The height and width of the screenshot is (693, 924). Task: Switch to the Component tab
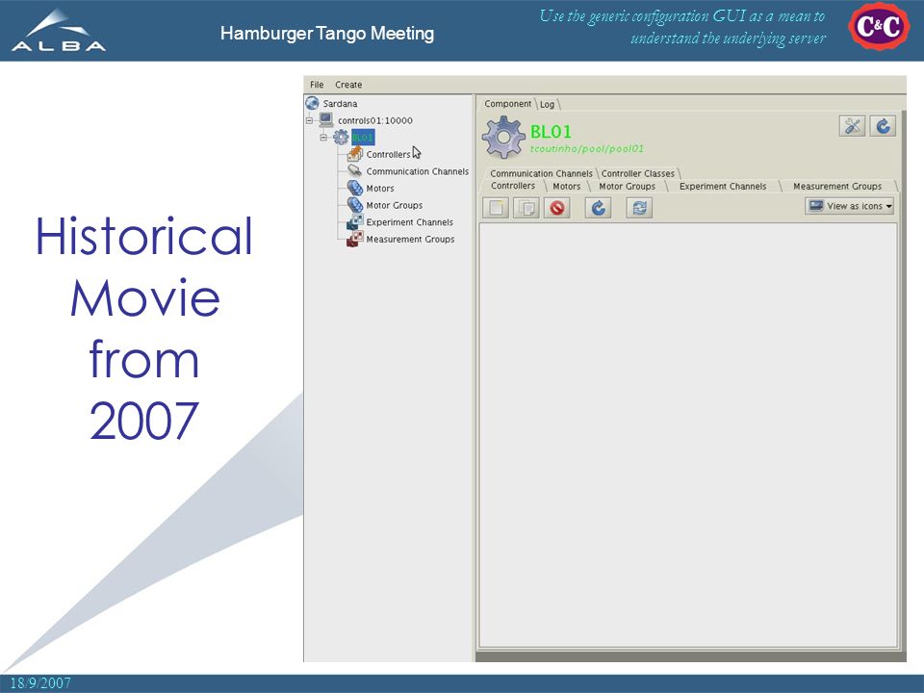[x=507, y=104]
